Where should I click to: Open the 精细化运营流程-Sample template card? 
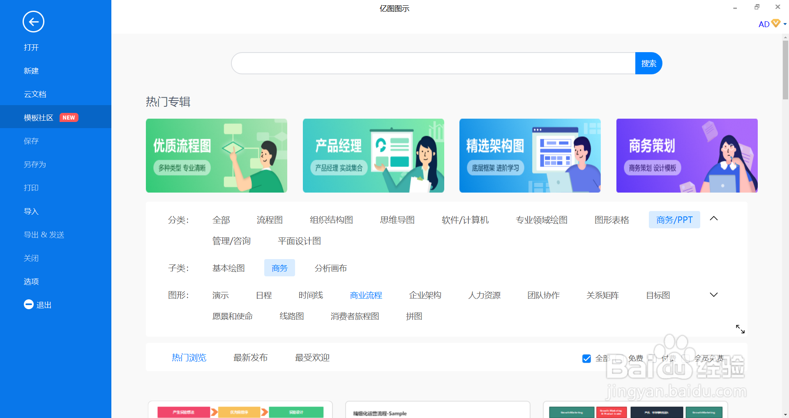tap(438, 410)
